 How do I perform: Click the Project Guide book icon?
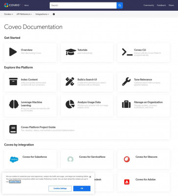(x=13, y=129)
